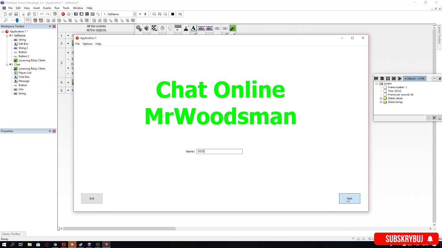Collapse the SetName frame node
Image resolution: width=442 pixels, height=248 pixels.
7,35
